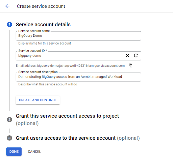173x164 pixels.
Task: Click the Describe what this service account will do hint
Action: pyautogui.click(x=48, y=84)
